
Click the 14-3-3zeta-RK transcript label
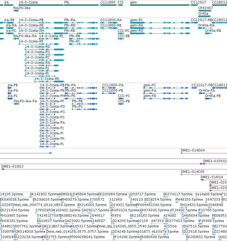tap(47, 79)
